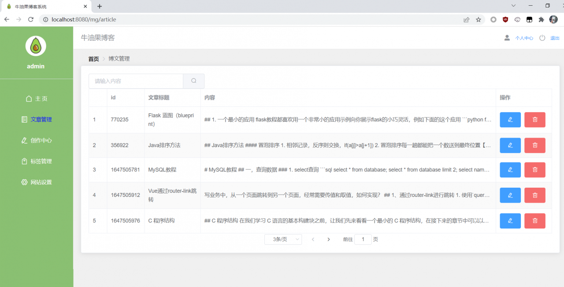The width and height of the screenshot is (564, 287).
Task: Delete the MySQL教程 article
Action: tap(535, 170)
